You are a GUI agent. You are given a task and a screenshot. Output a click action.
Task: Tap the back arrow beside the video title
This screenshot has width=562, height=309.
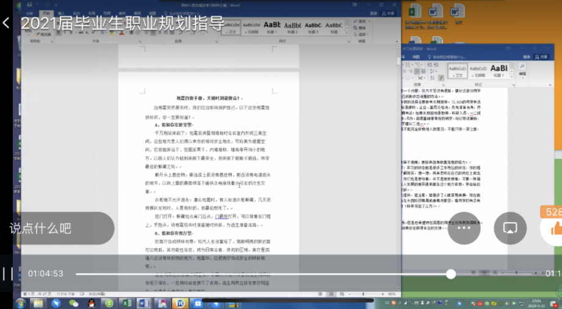coord(6,23)
